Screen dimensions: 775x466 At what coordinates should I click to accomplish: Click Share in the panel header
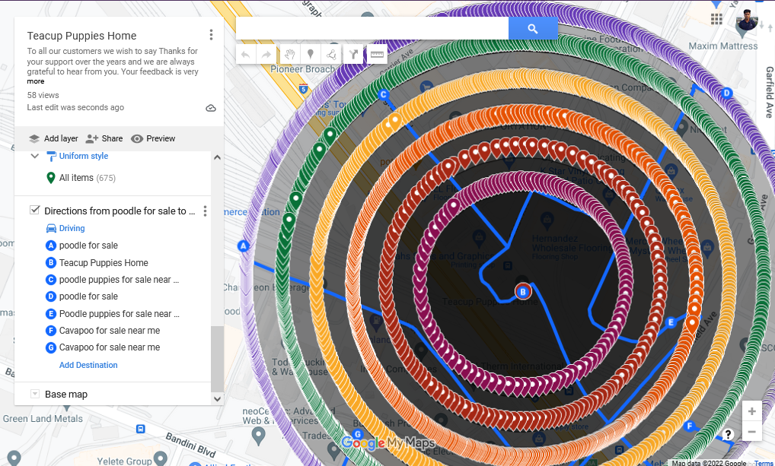104,138
